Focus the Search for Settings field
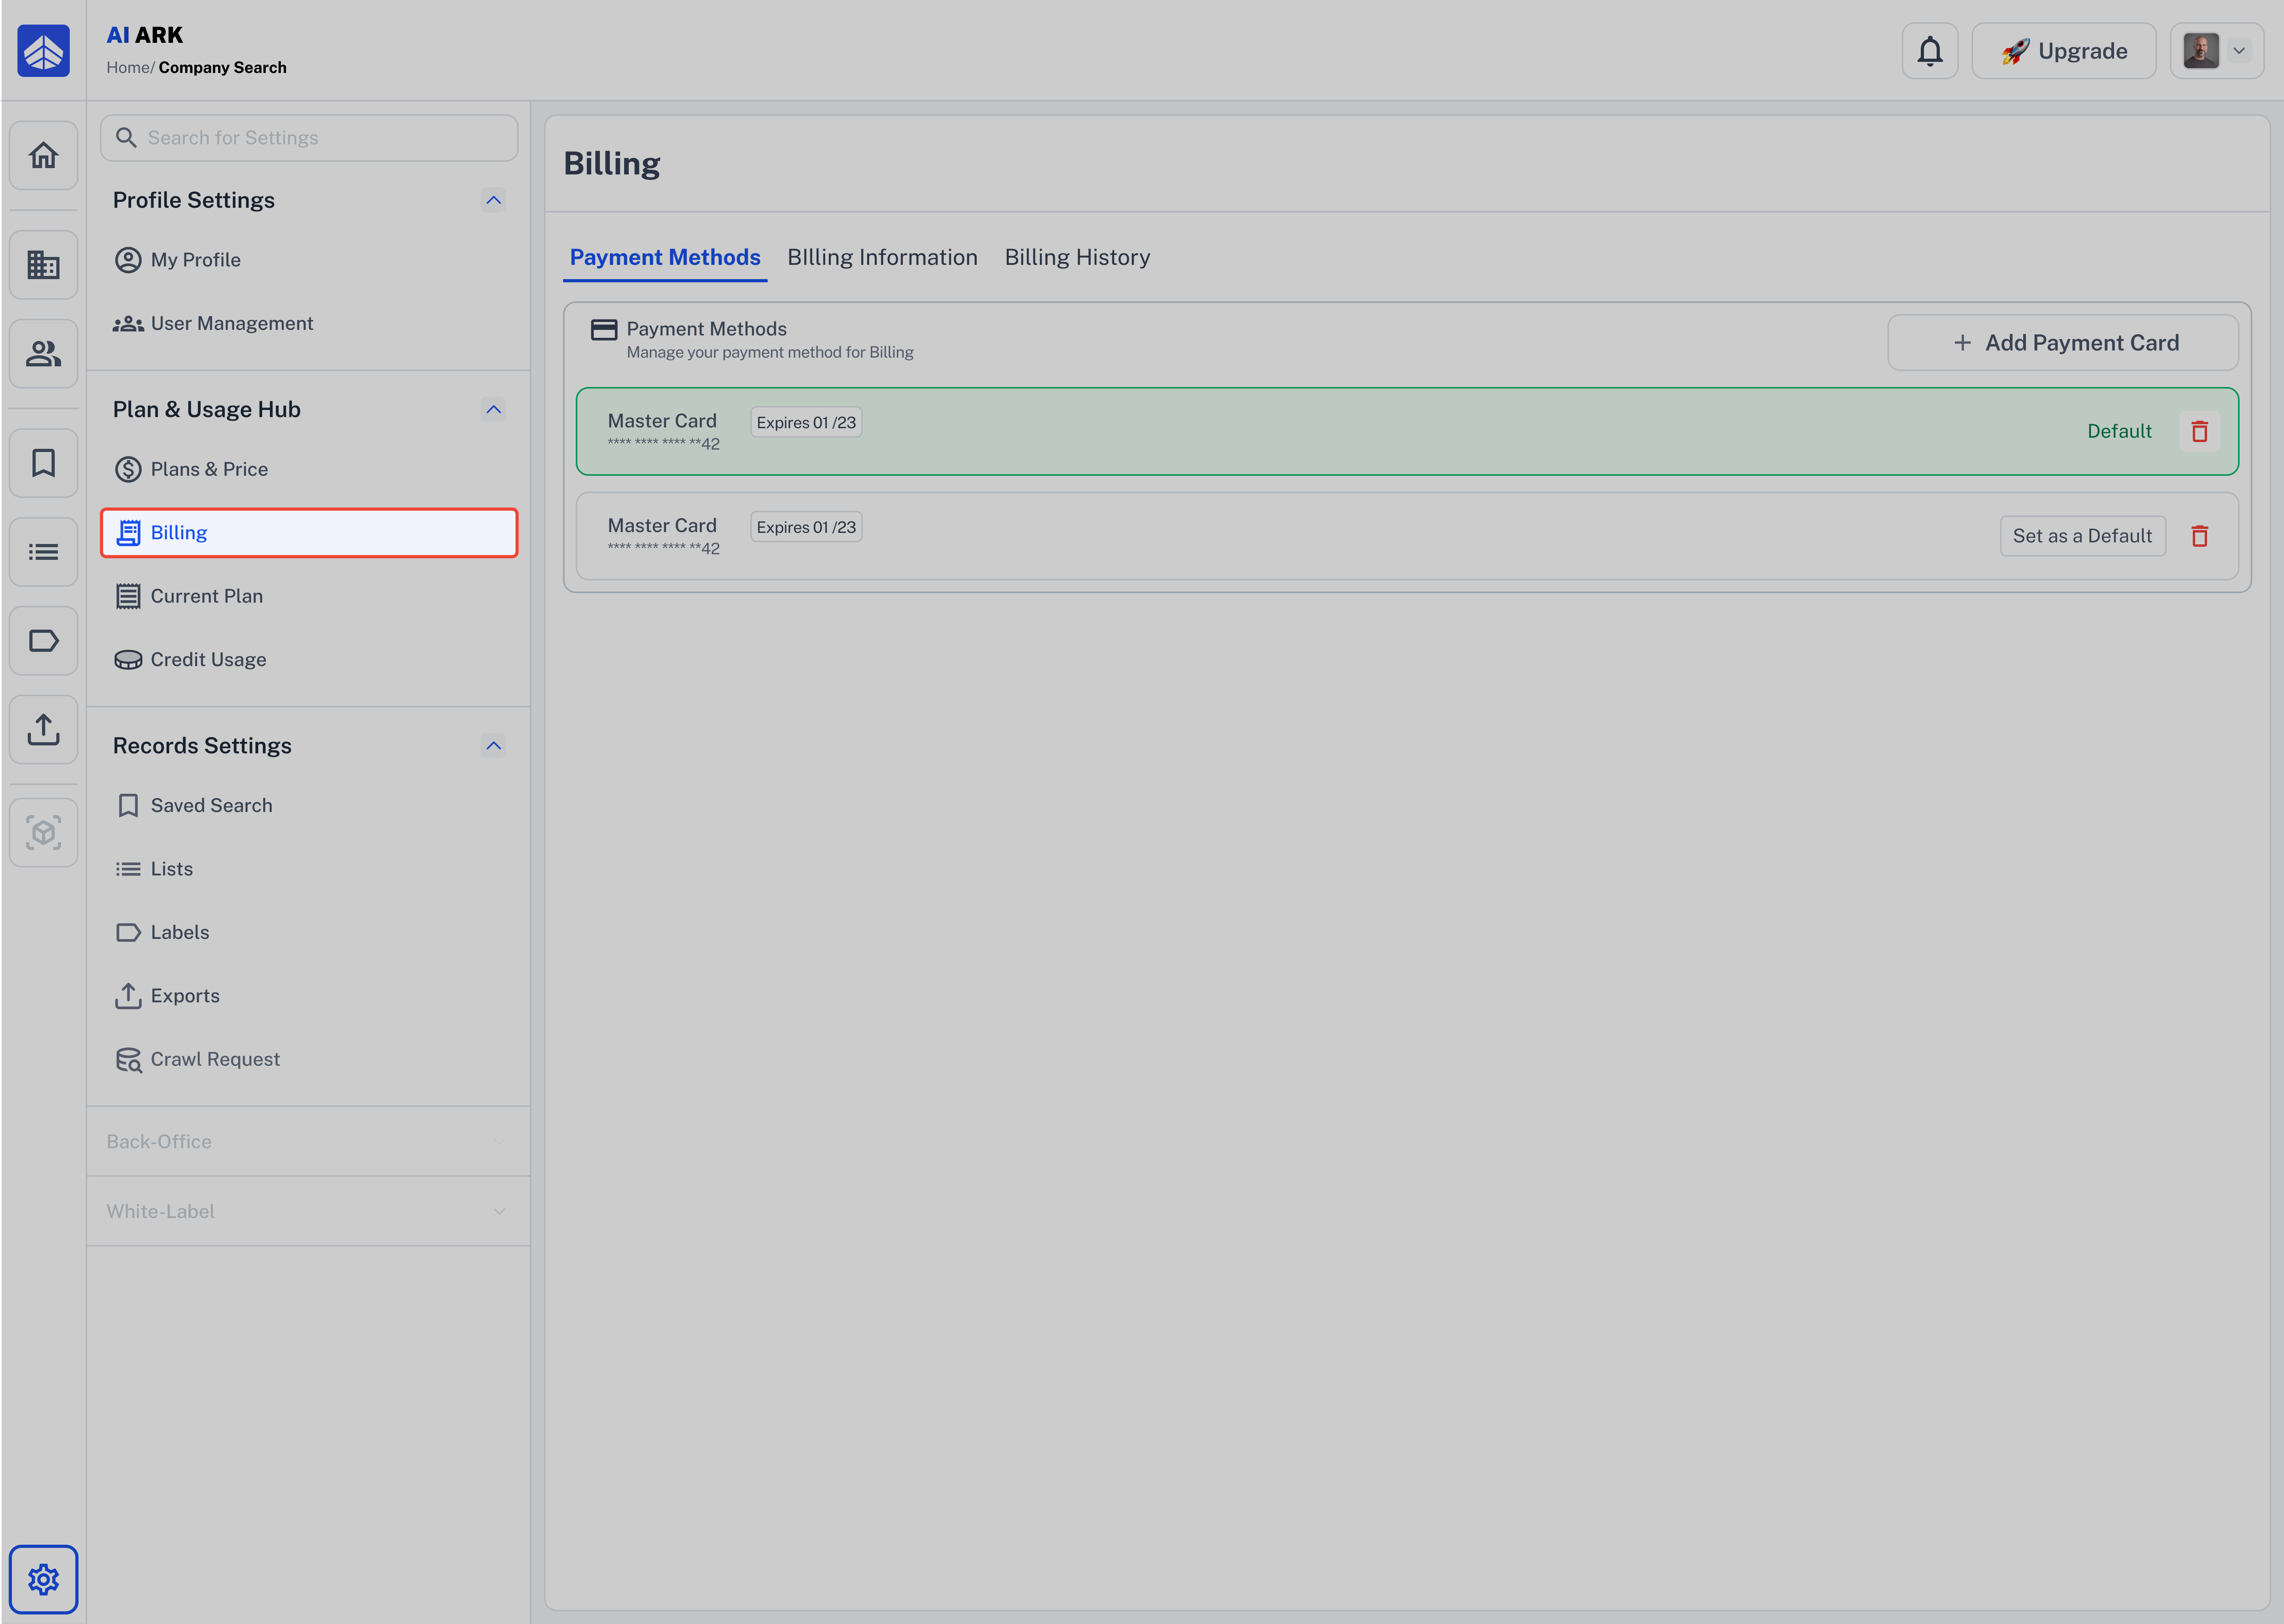Image resolution: width=2284 pixels, height=1624 pixels. click(x=309, y=137)
